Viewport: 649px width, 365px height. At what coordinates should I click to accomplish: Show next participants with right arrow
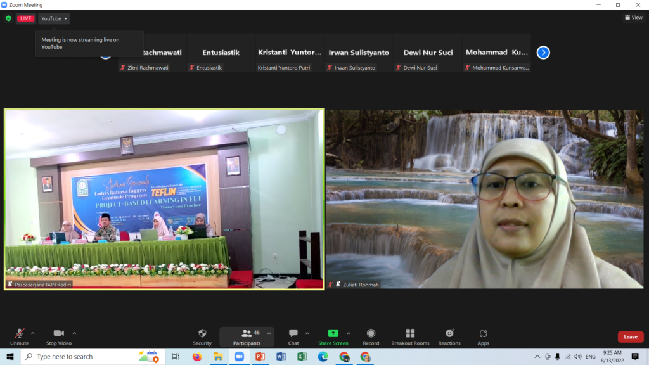pyautogui.click(x=543, y=53)
